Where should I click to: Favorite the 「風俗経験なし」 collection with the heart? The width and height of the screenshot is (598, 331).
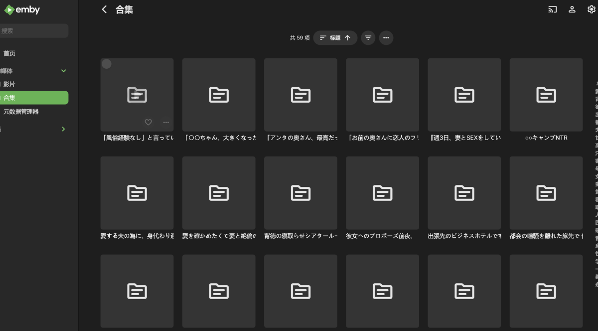tap(148, 122)
